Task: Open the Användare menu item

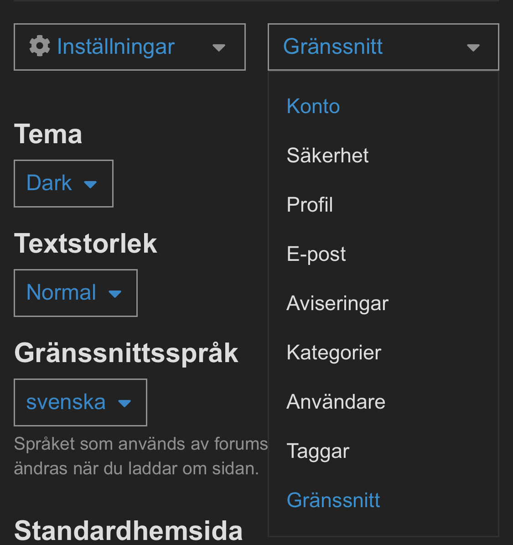Action: [x=336, y=402]
